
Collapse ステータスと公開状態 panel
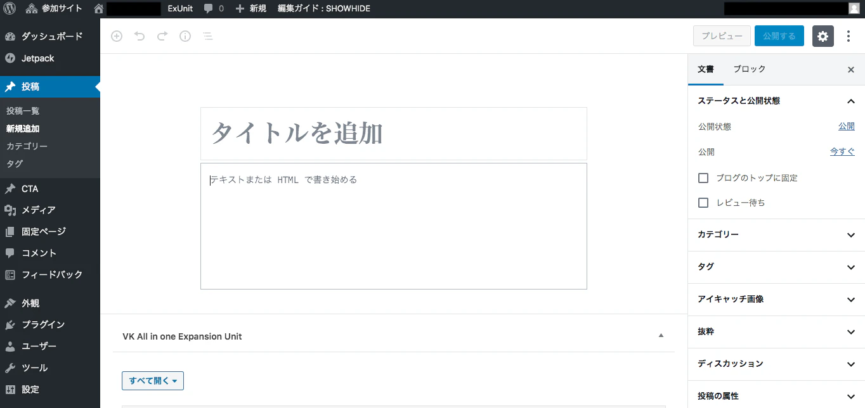coord(776,101)
